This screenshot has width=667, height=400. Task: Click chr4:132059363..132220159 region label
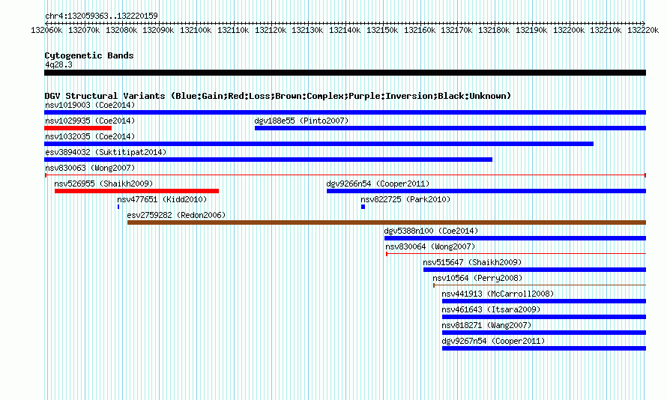tap(101, 16)
